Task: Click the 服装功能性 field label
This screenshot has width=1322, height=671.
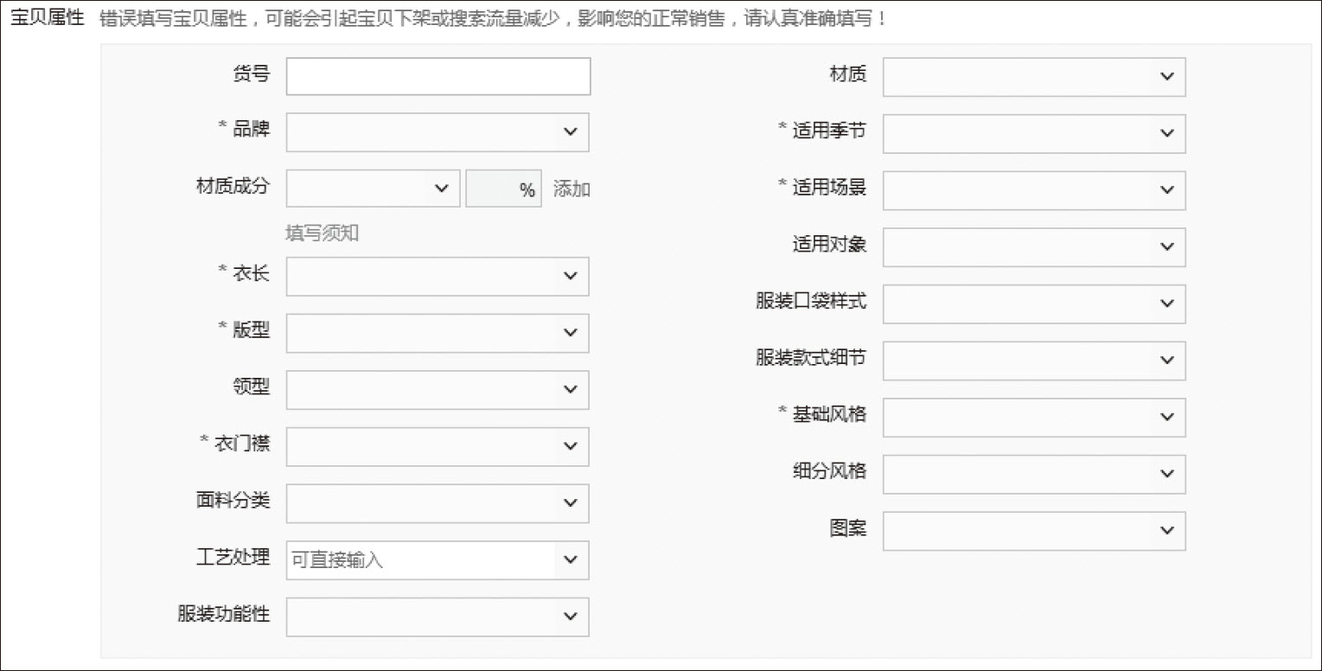Action: [x=223, y=615]
